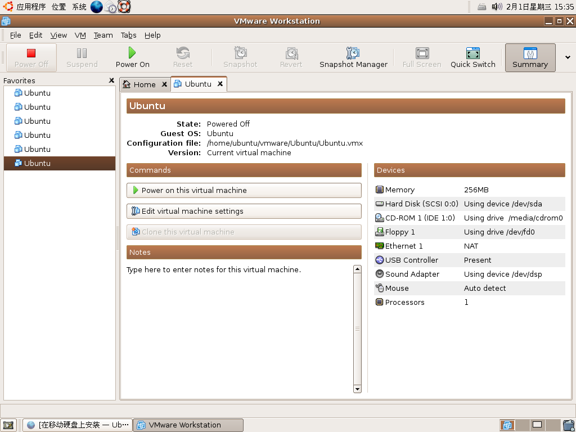The height and width of the screenshot is (432, 576).
Task: Click the VMware Workstation taskbar button
Action: click(188, 425)
